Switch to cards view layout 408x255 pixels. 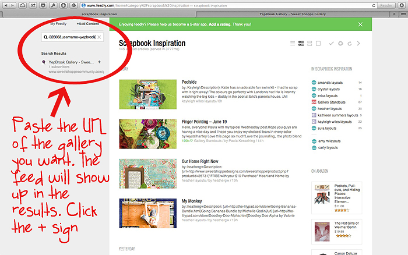point(309,44)
